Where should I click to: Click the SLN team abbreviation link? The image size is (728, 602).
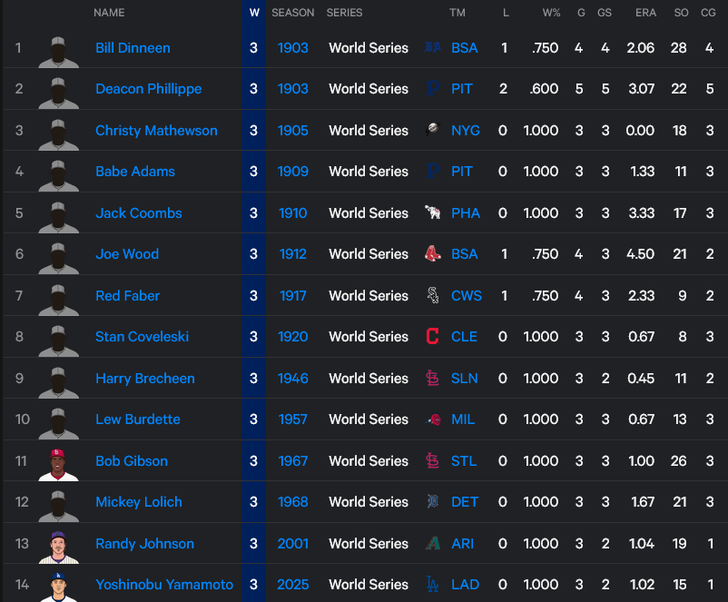pos(465,378)
